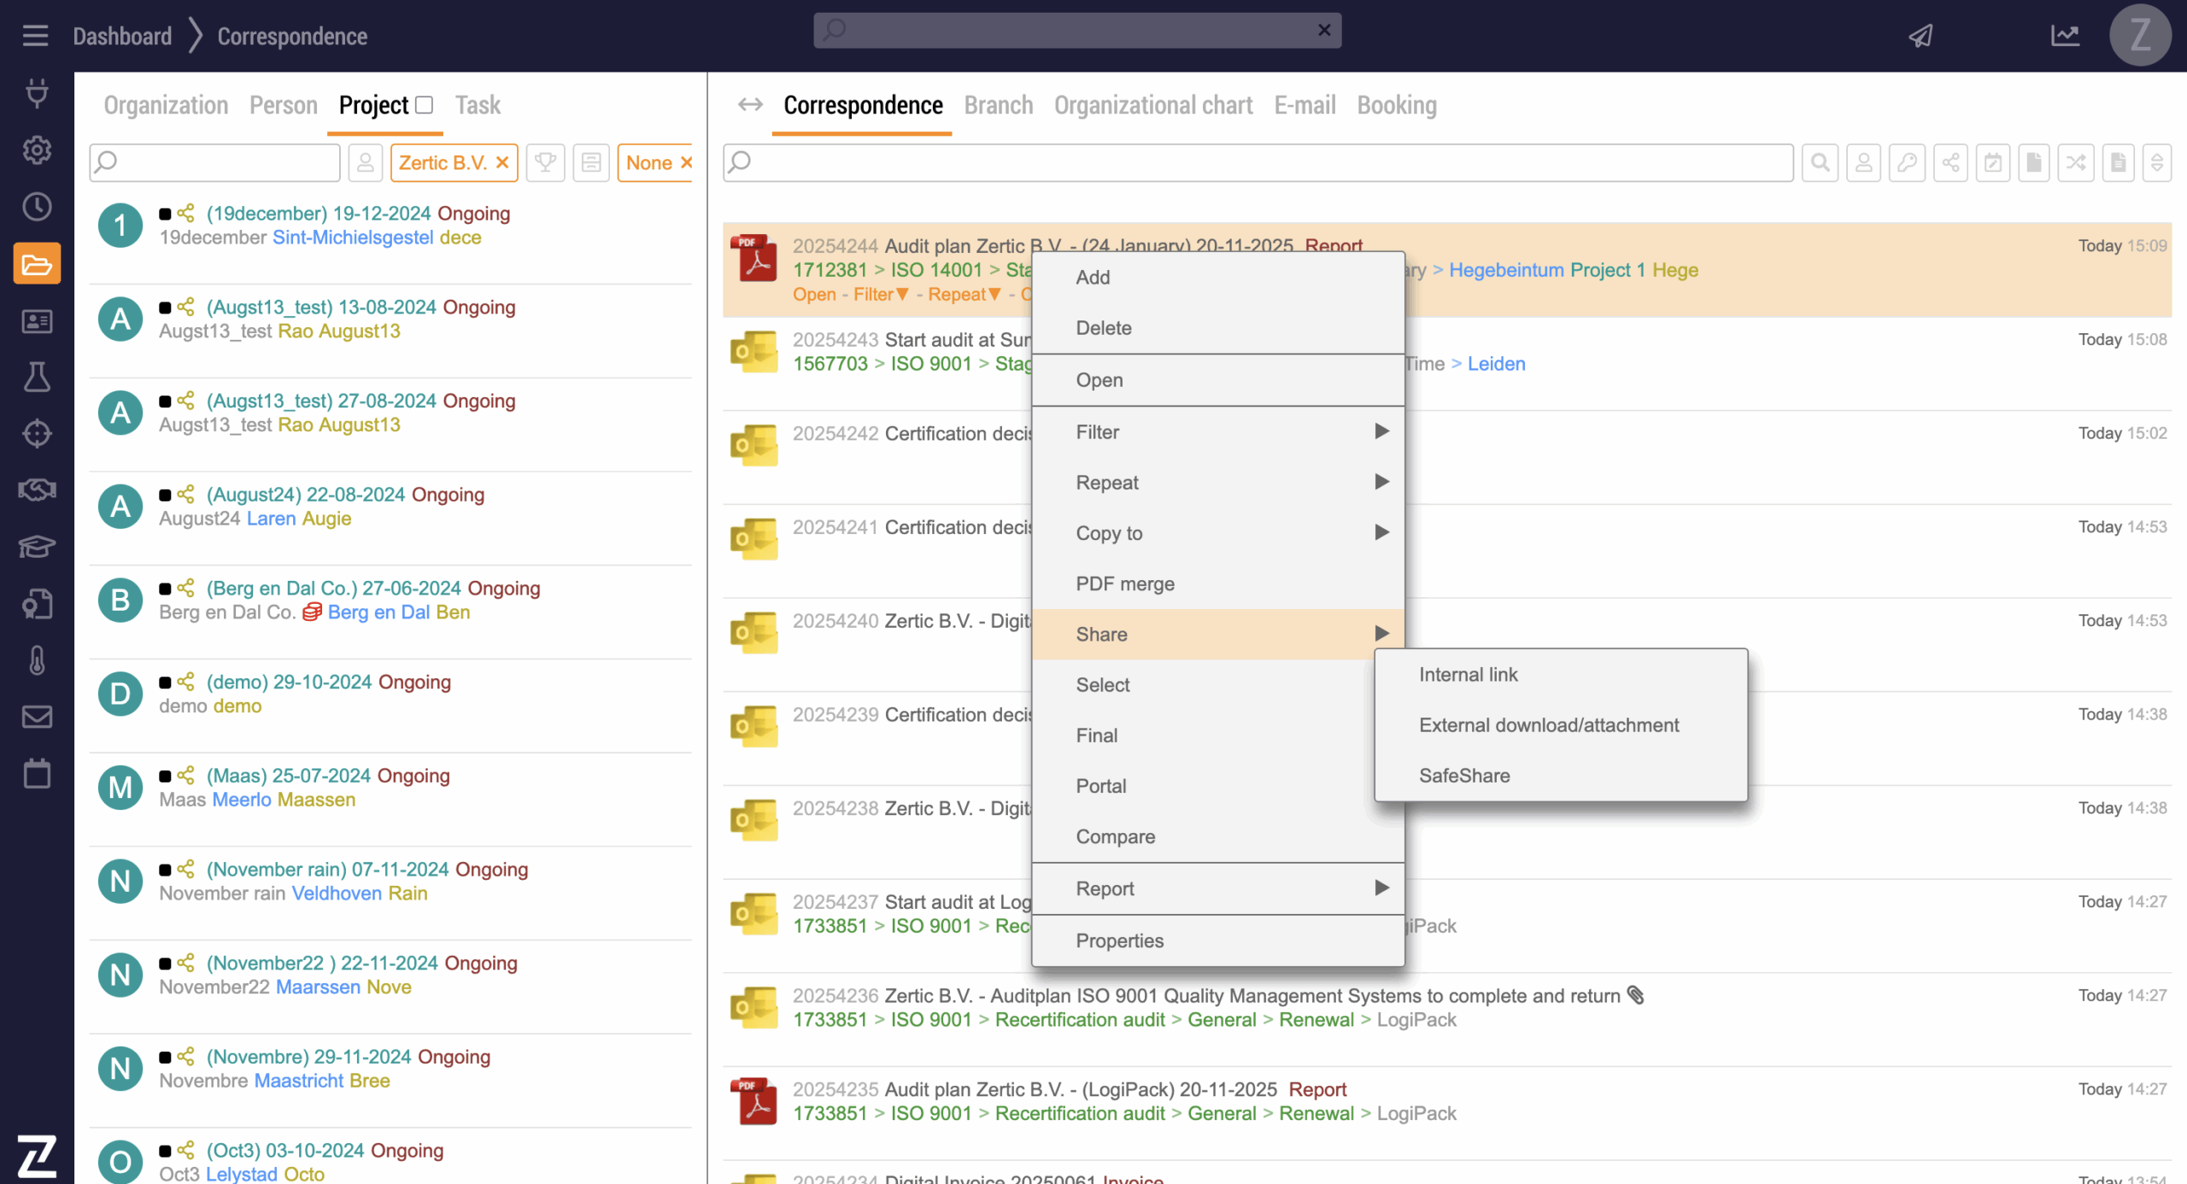Toggle the checkbox next to Project tab

(x=425, y=105)
